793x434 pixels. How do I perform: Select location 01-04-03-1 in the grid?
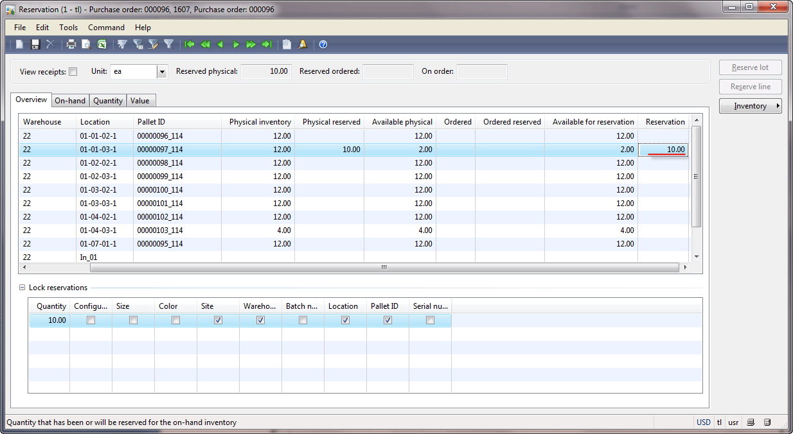point(98,230)
